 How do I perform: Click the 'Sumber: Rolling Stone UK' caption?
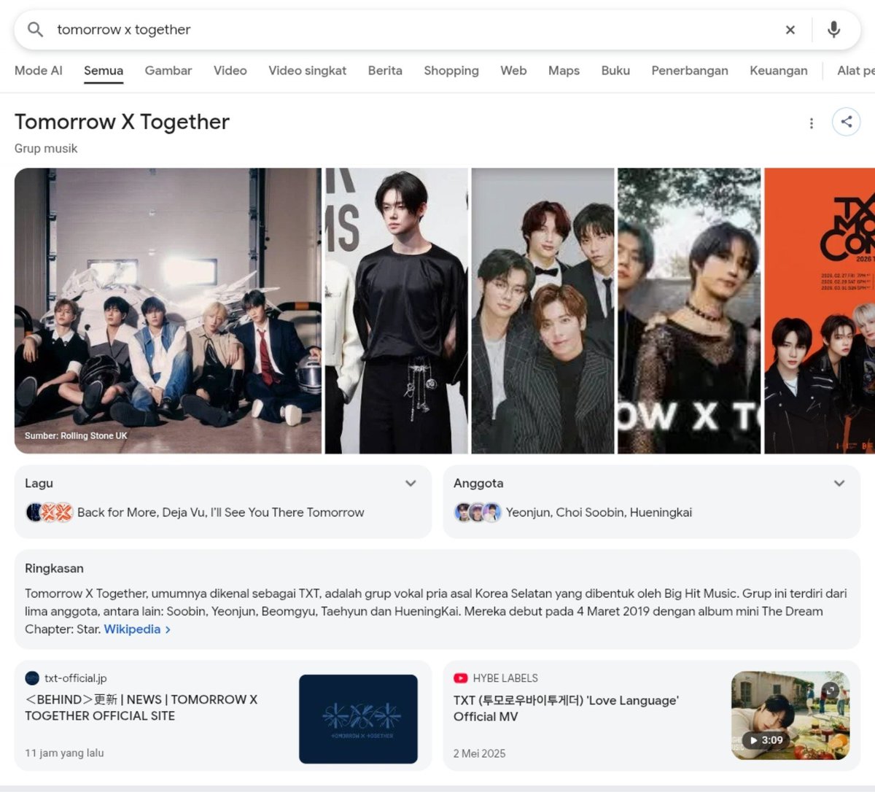pyautogui.click(x=76, y=435)
